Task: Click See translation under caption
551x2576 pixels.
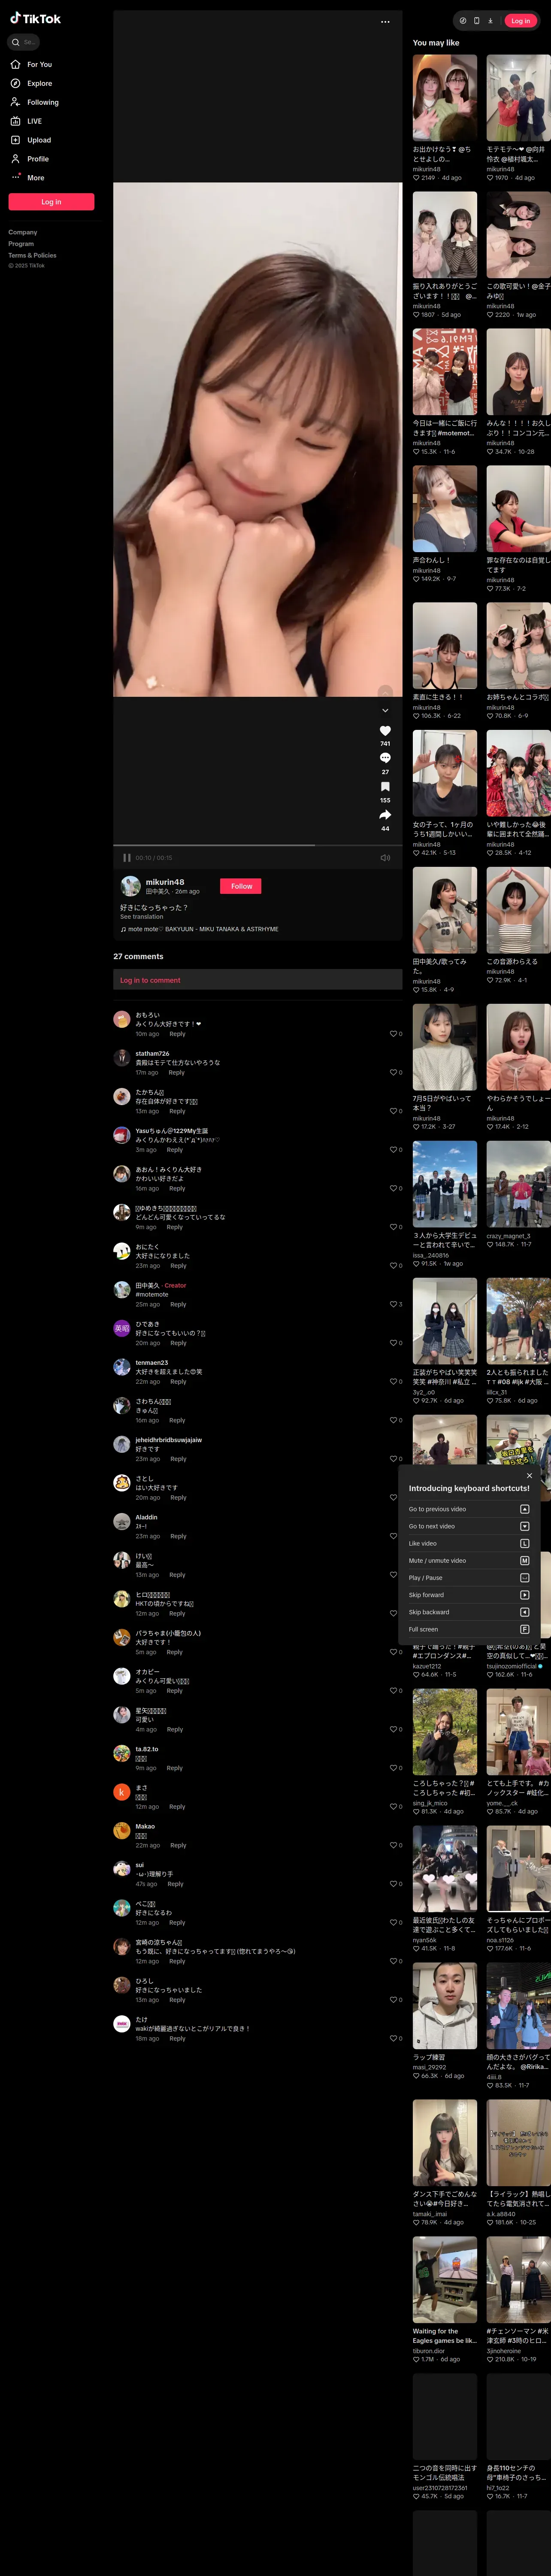Action: point(142,917)
